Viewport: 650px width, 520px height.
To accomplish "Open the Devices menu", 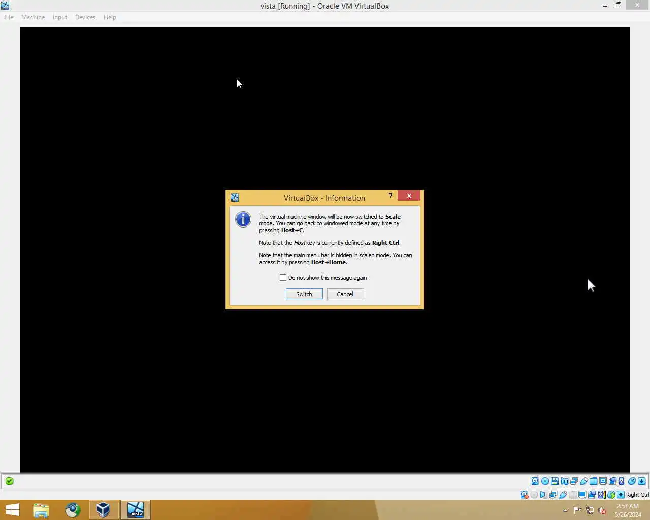I will (x=85, y=17).
